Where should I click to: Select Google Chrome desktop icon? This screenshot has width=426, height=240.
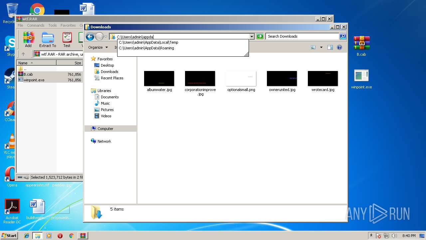pyautogui.click(x=37, y=9)
